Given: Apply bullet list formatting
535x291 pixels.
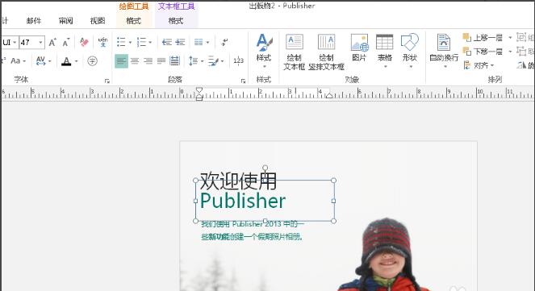Looking at the screenshot, I should point(121,42).
